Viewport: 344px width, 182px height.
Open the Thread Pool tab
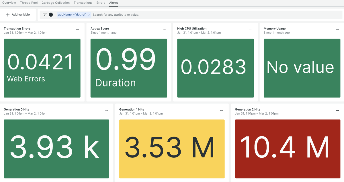tap(29, 3)
